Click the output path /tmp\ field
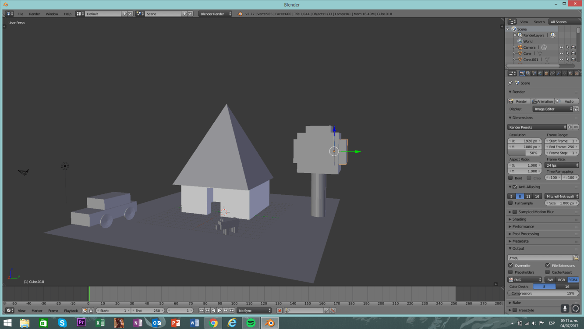 click(x=540, y=258)
